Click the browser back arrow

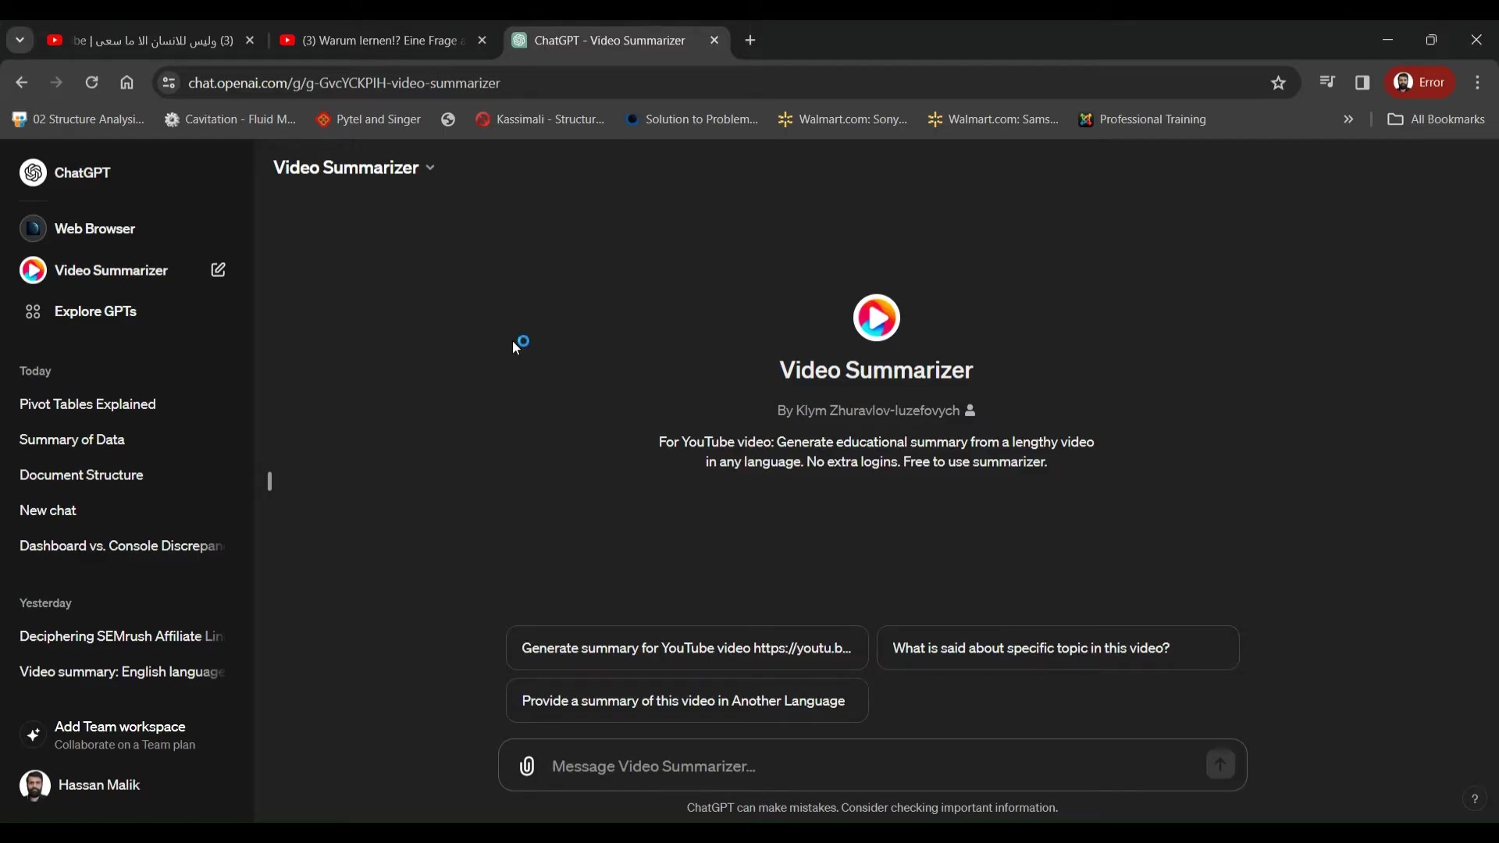click(x=21, y=83)
